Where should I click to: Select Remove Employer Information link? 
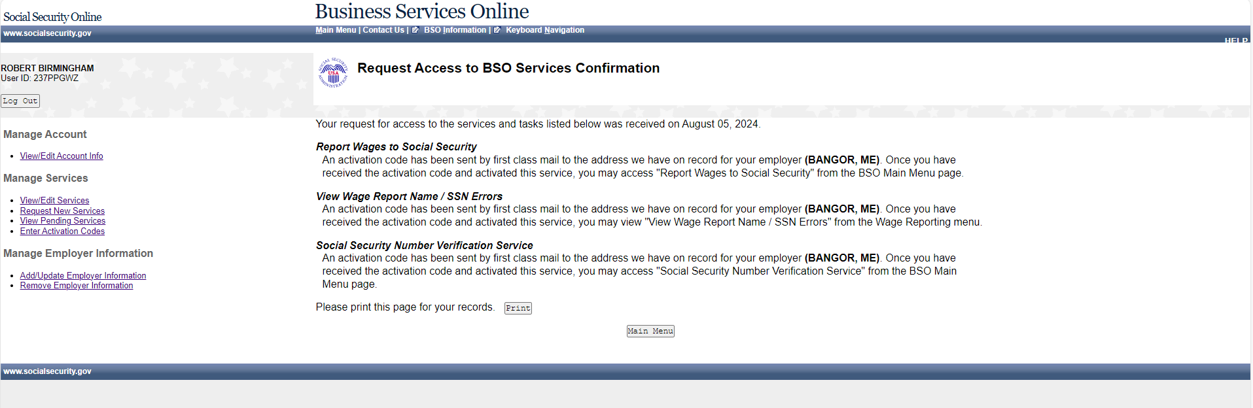77,286
